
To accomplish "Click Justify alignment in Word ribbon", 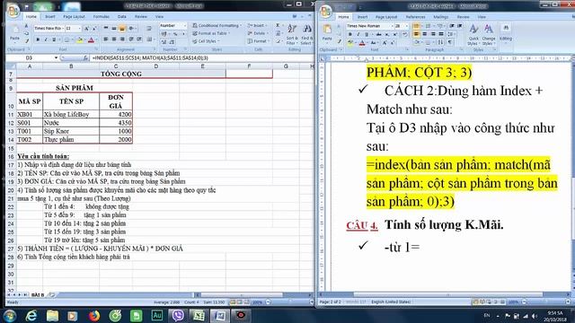I will coord(441,34).
